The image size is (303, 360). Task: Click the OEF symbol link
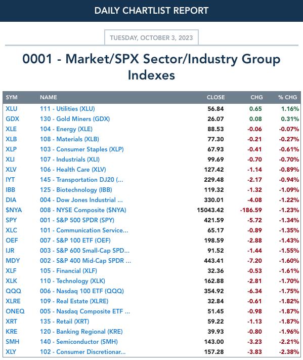click(12, 240)
